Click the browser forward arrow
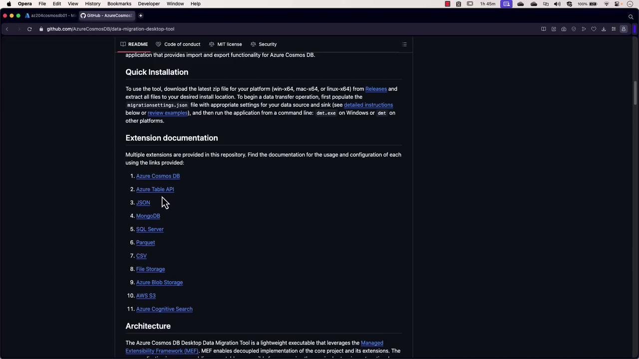 pos(19,29)
